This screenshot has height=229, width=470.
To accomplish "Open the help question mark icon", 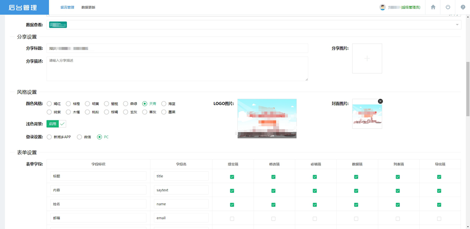I will click(x=463, y=7).
